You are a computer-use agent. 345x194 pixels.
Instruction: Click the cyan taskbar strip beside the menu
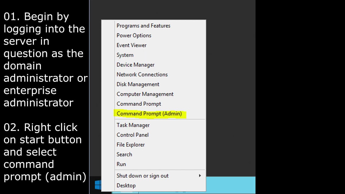point(231,185)
